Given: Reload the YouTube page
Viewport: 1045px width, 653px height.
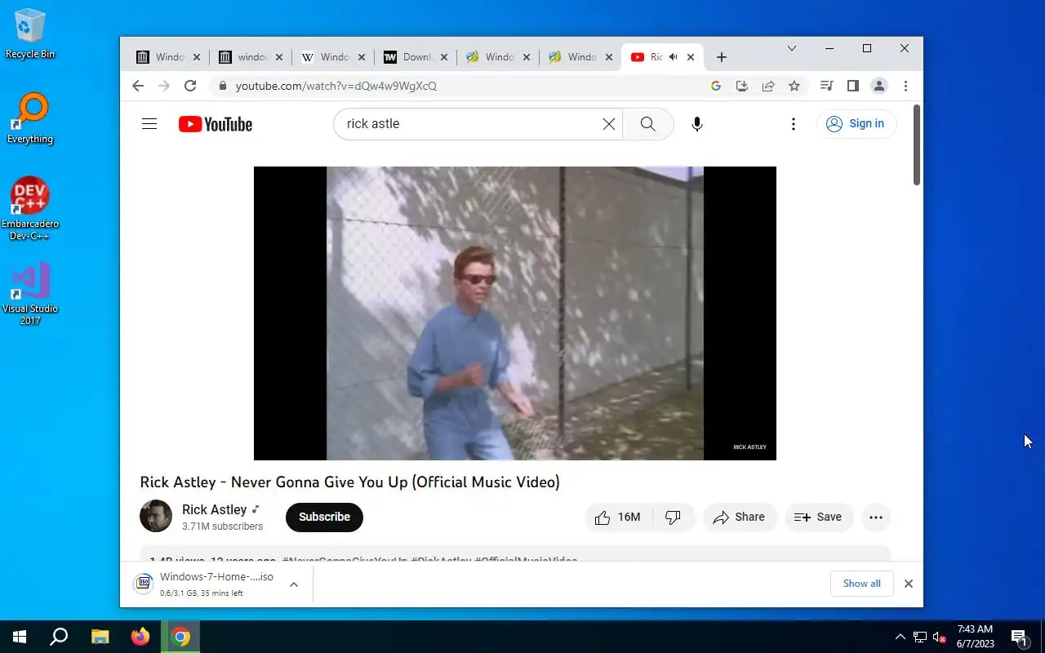Looking at the screenshot, I should click(x=190, y=86).
